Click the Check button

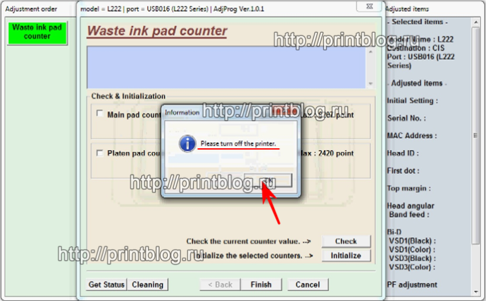point(346,241)
